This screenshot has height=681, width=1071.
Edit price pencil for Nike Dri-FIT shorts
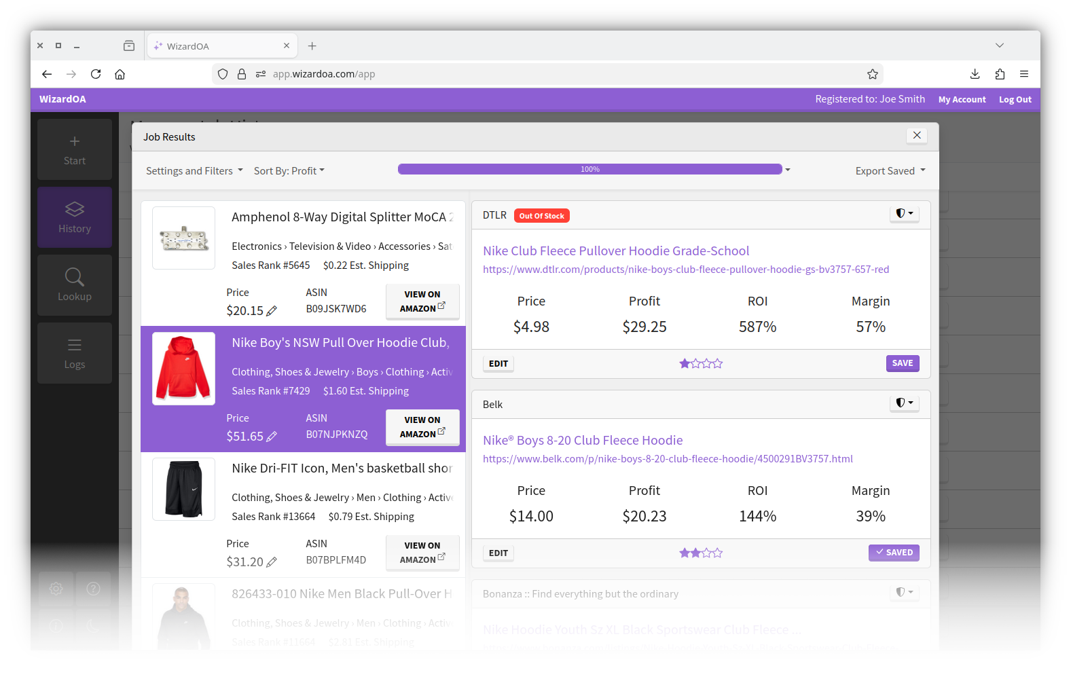click(x=272, y=562)
